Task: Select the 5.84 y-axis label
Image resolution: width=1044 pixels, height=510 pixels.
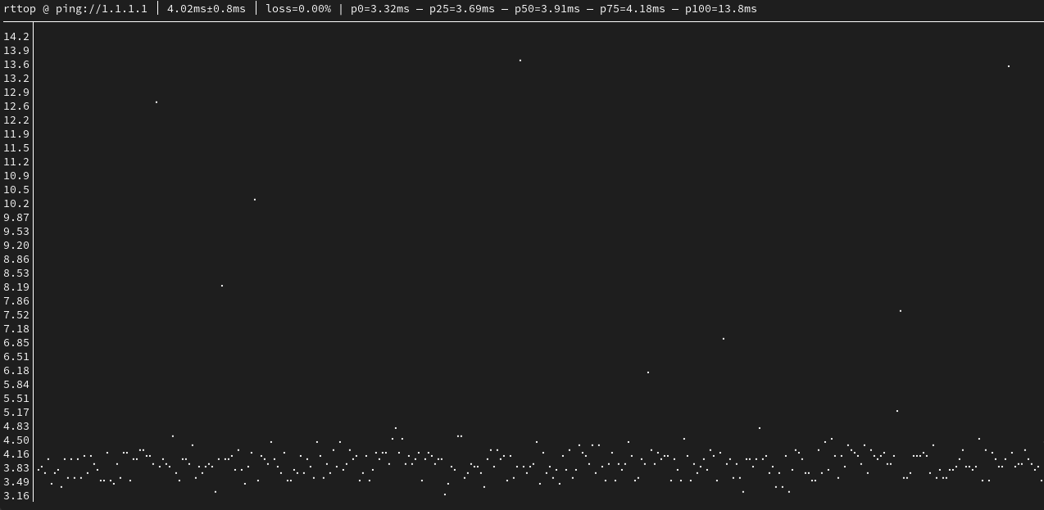Action: [x=16, y=385]
